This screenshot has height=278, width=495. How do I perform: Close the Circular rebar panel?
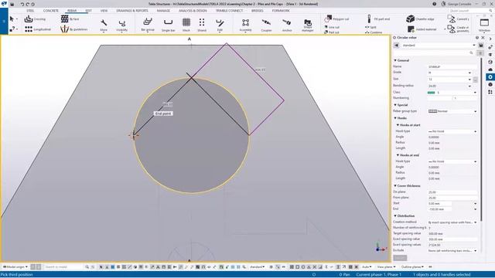click(483, 38)
